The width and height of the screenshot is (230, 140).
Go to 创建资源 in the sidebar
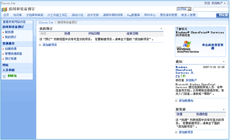pos(11,49)
